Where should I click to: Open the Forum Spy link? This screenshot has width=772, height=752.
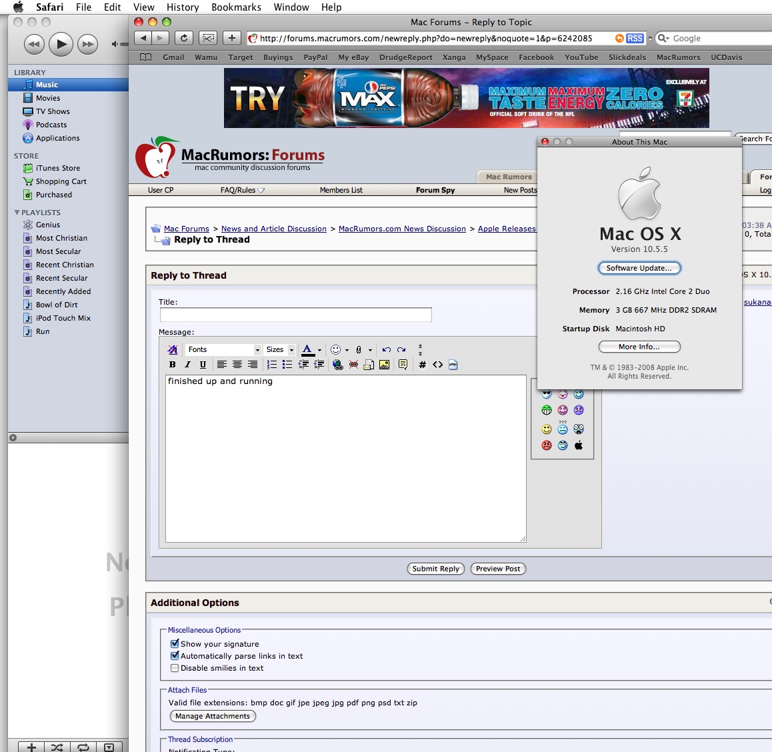(435, 190)
